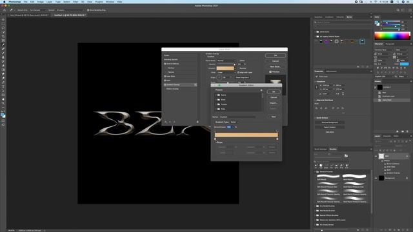Select the Move tool
The width and height of the screenshot is (413, 232).
(3, 19)
